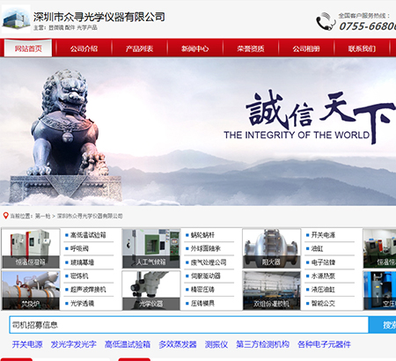The width and height of the screenshot is (396, 361).
Task: Open 联系我们 navigation item
Action: (x=362, y=48)
